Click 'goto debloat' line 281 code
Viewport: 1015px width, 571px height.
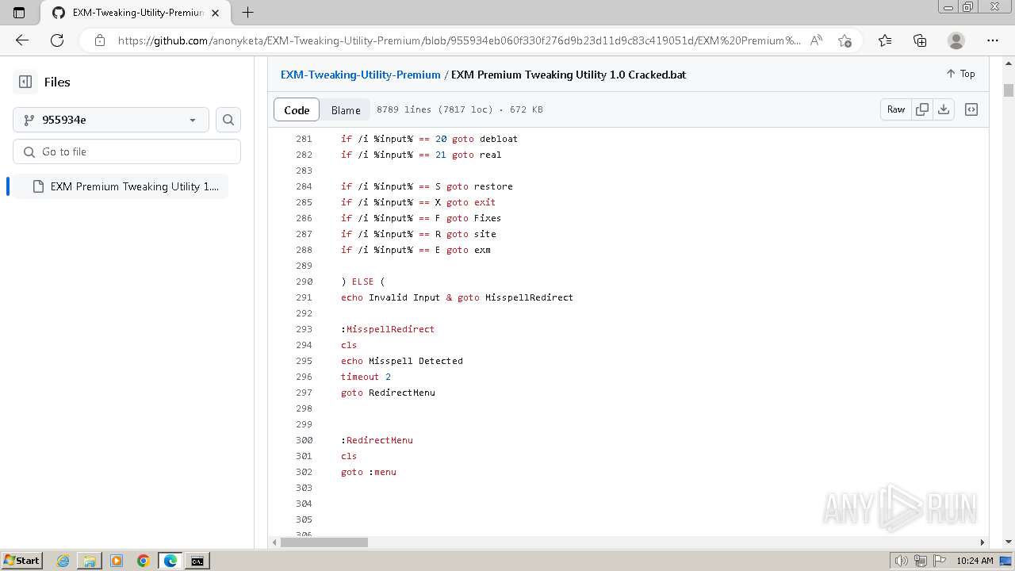pyautogui.click(x=485, y=139)
